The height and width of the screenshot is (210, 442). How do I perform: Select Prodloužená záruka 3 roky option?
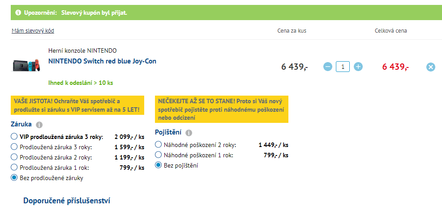point(14,147)
